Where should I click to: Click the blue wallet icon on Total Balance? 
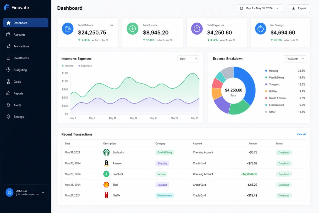[x=68, y=29]
